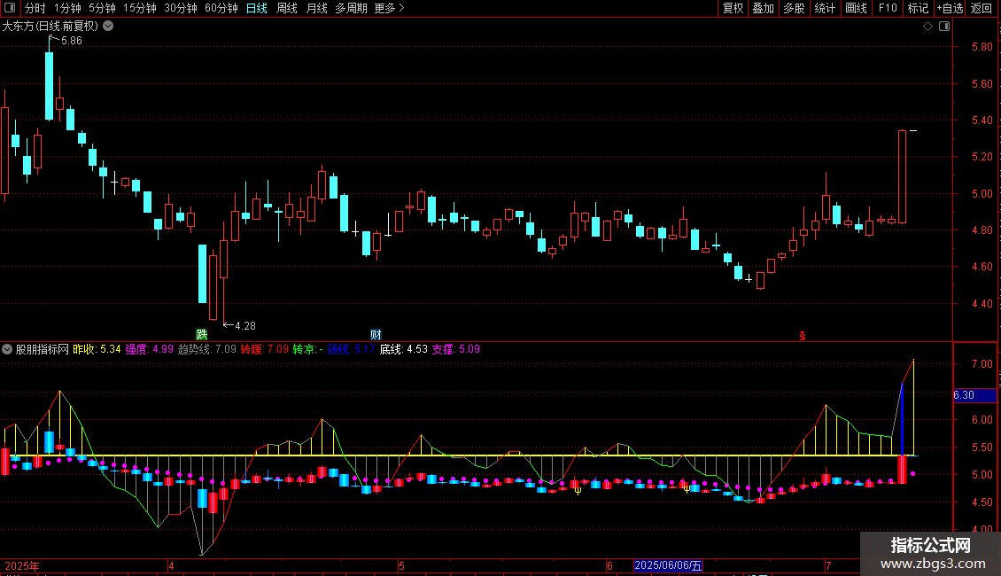
Task: Switch to 周线 weekly chart
Action: pos(287,8)
